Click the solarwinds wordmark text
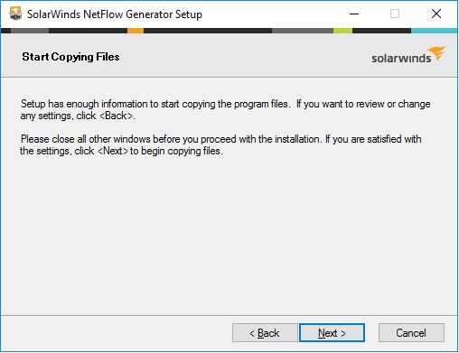 point(401,58)
